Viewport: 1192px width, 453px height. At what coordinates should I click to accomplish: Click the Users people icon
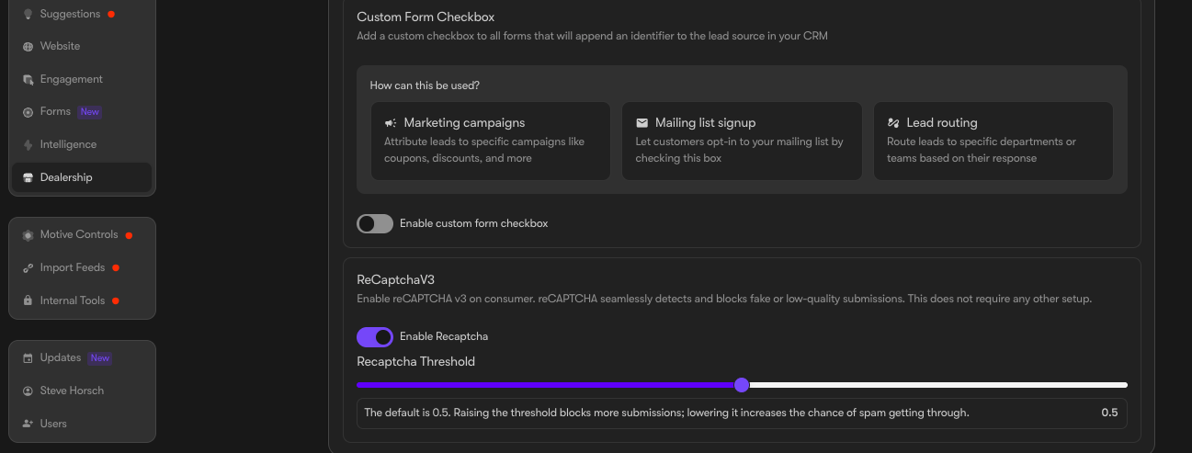click(28, 425)
